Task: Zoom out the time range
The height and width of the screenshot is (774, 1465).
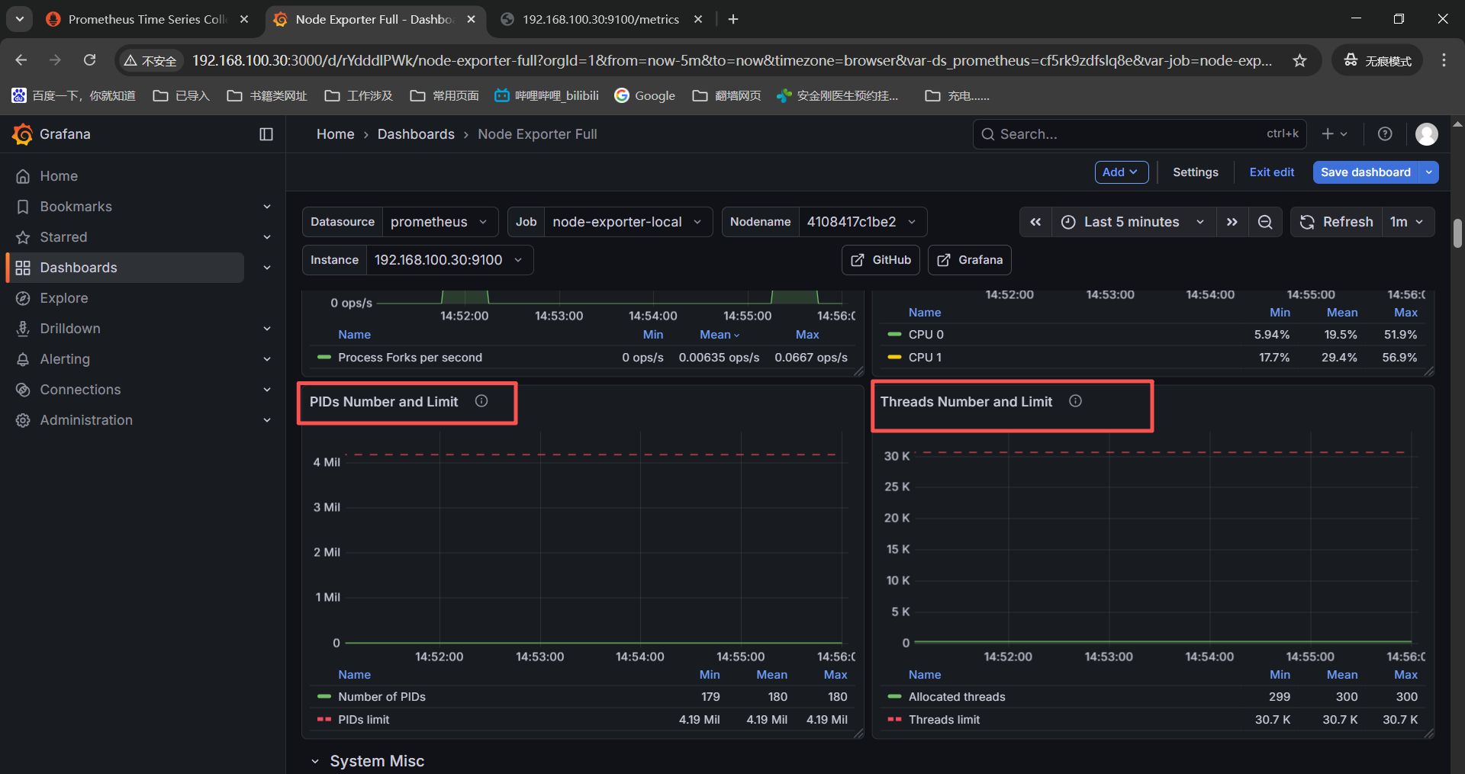Action: 1265,222
